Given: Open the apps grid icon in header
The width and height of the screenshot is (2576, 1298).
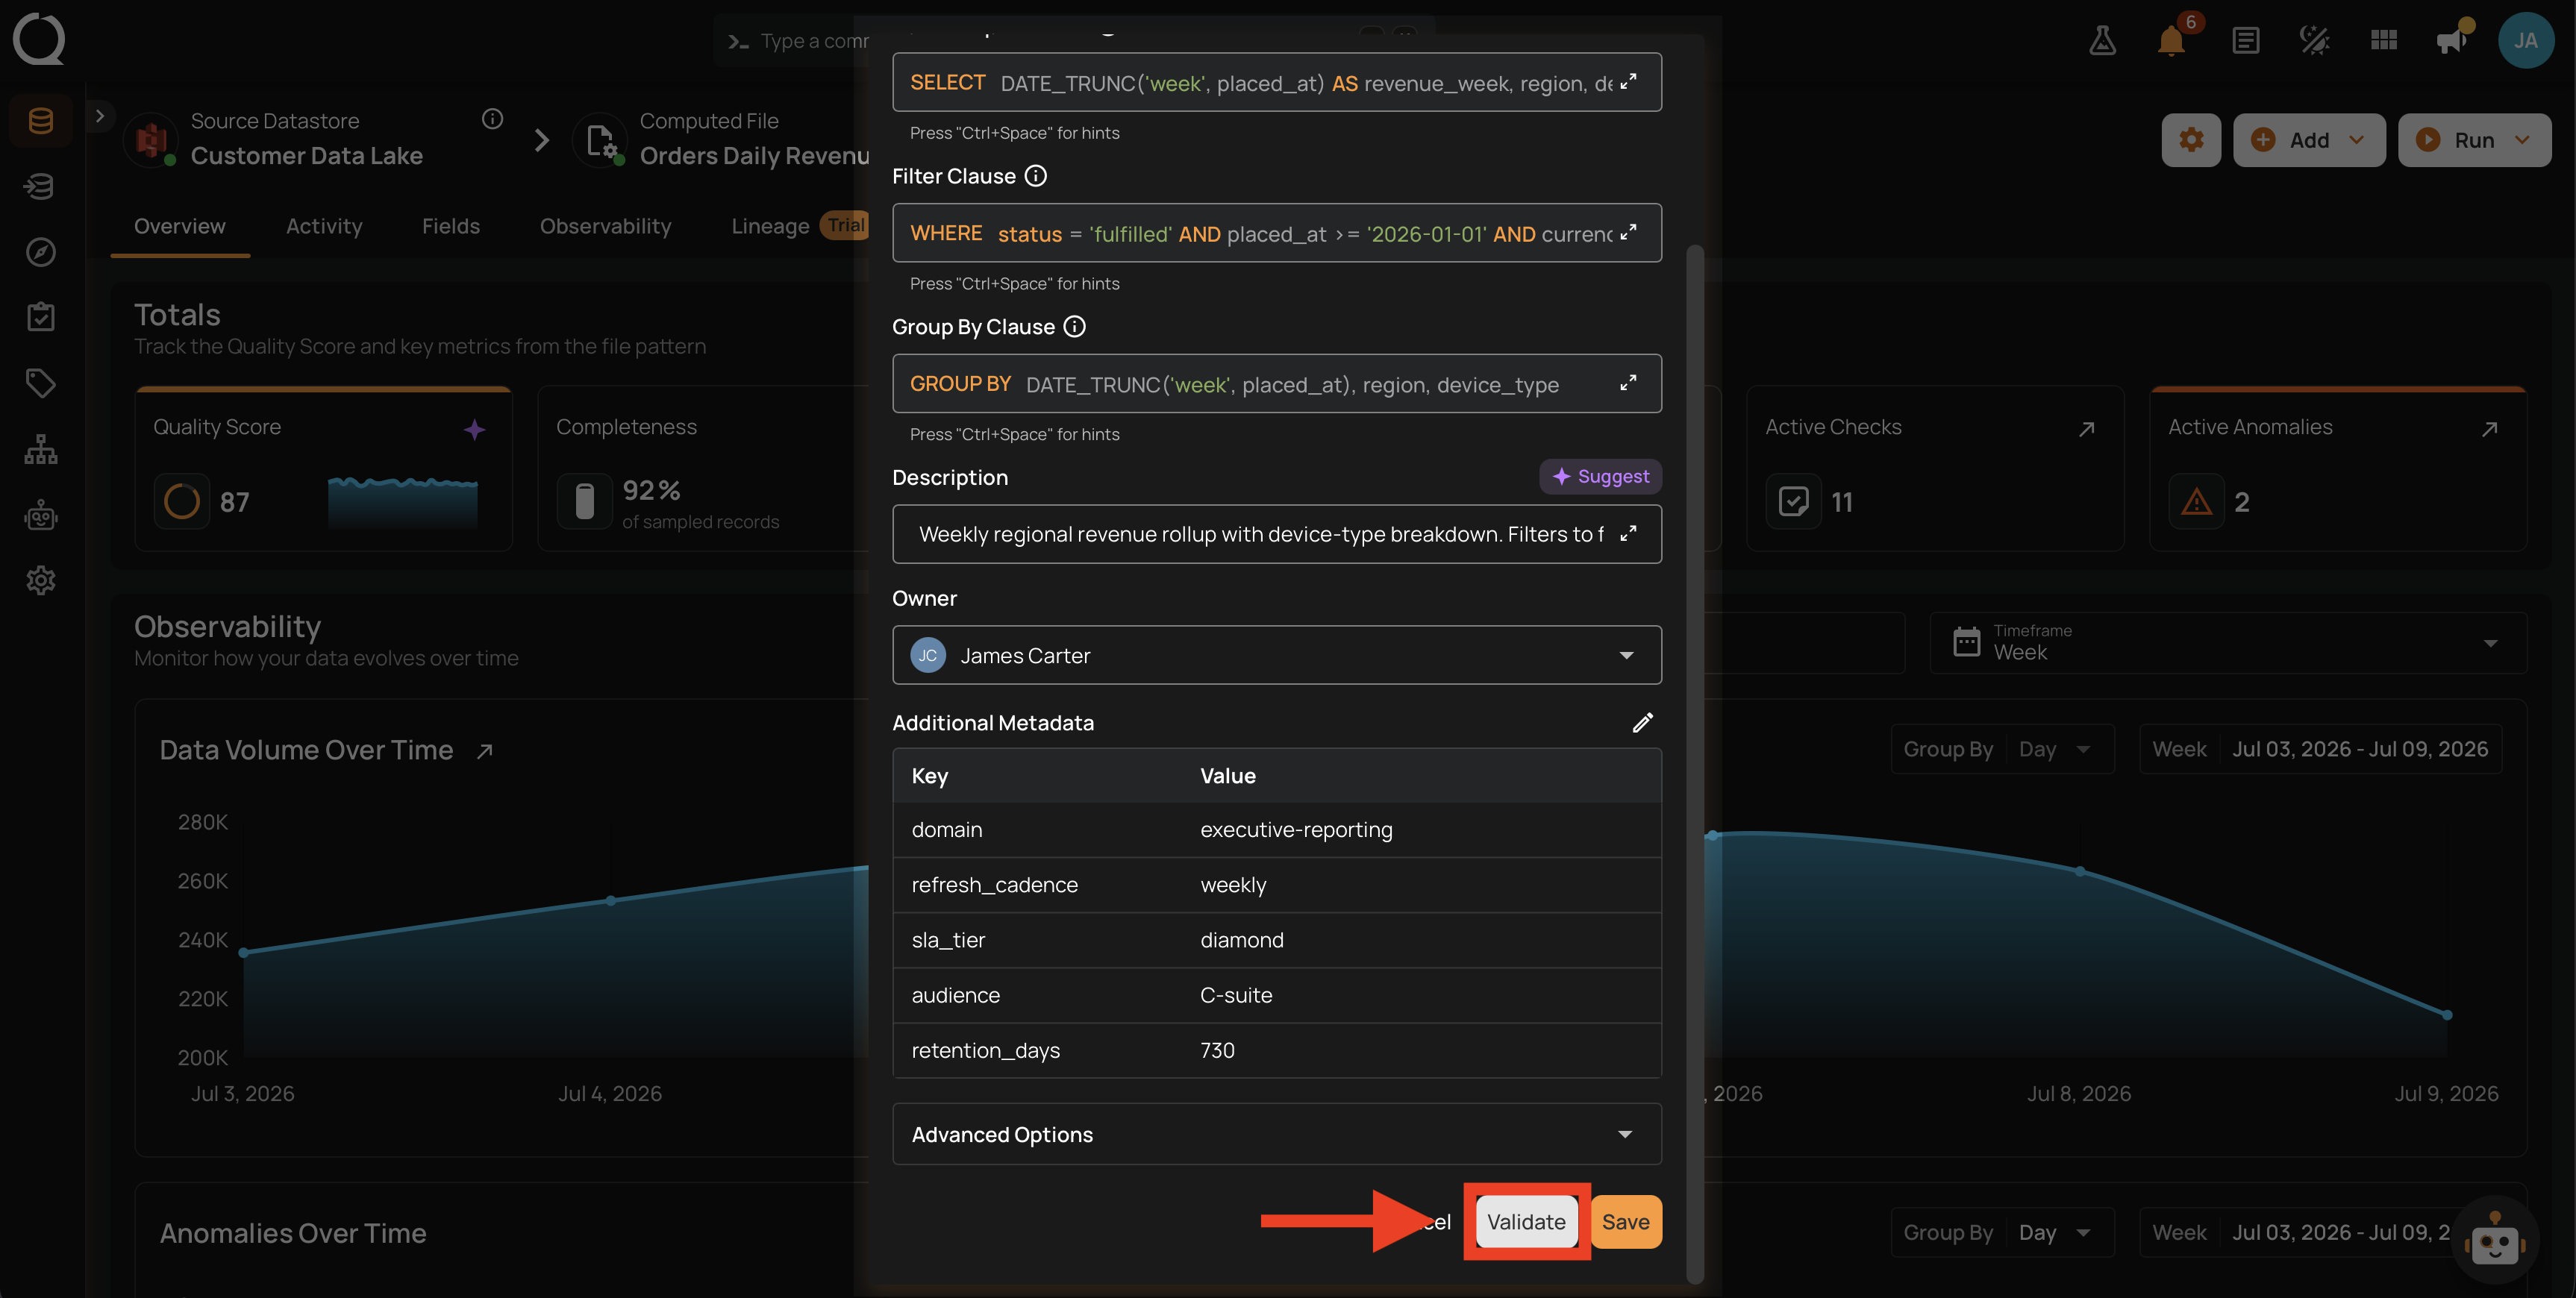Looking at the screenshot, I should [2383, 40].
